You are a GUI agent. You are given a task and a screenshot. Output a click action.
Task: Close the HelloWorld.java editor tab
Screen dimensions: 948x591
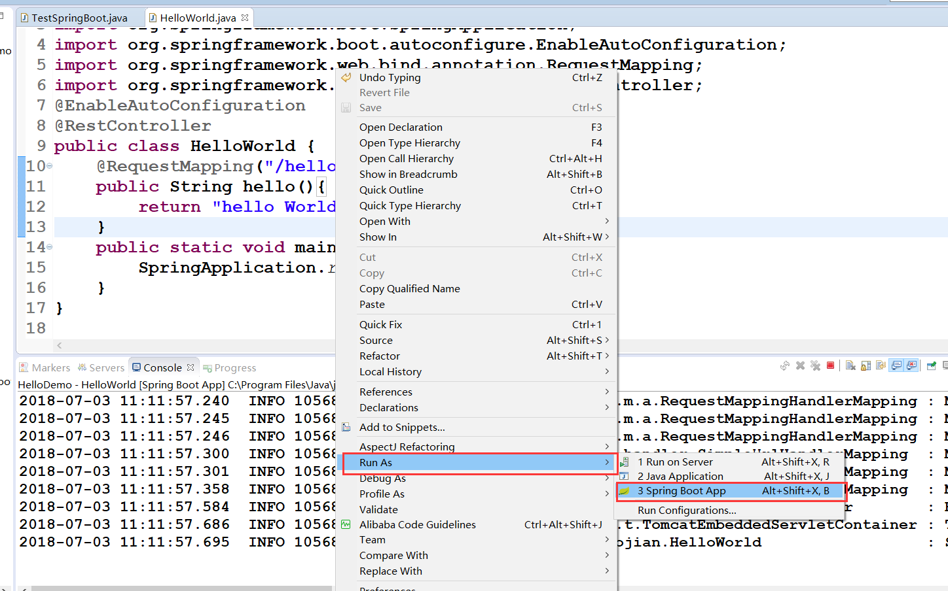245,18
